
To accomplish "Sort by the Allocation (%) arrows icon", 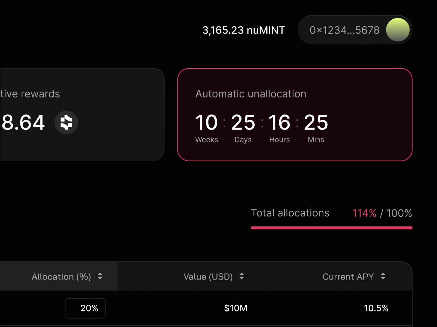I will coord(100,276).
